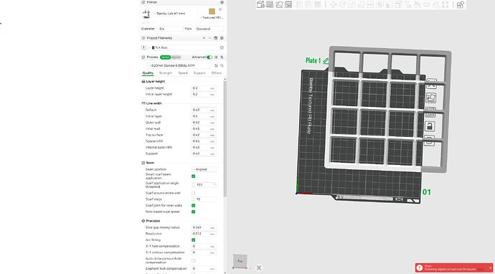
Task: Switch to the Strength tab
Action: (x=166, y=73)
